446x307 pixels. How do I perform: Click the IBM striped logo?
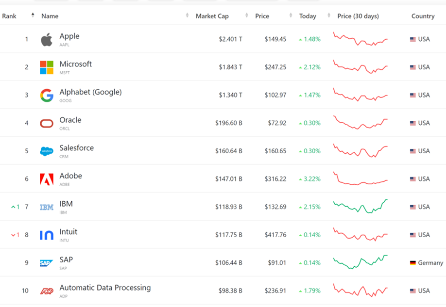[x=47, y=207]
